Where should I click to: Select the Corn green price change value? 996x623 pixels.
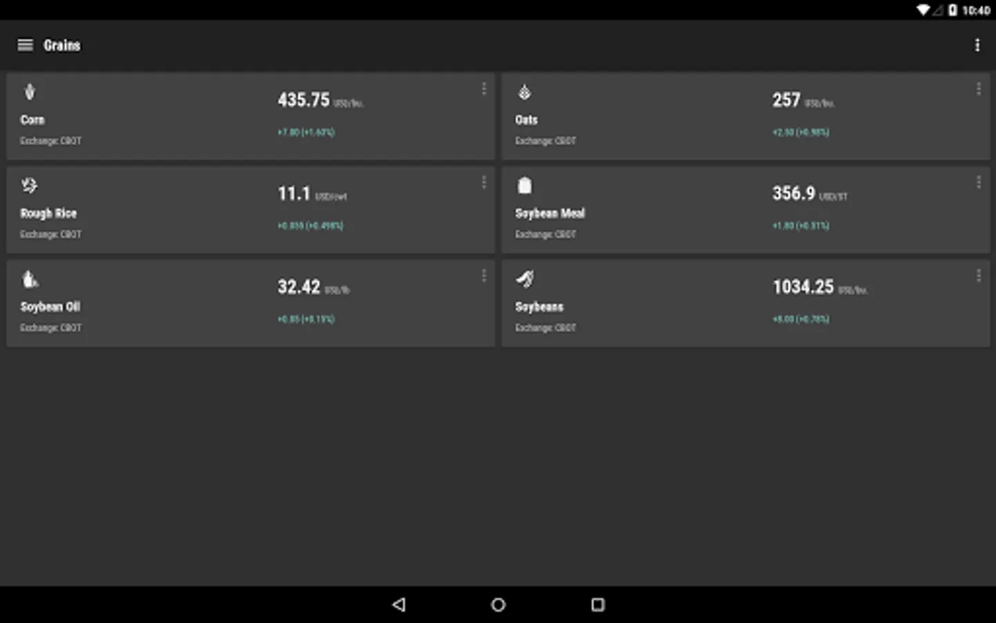(306, 132)
